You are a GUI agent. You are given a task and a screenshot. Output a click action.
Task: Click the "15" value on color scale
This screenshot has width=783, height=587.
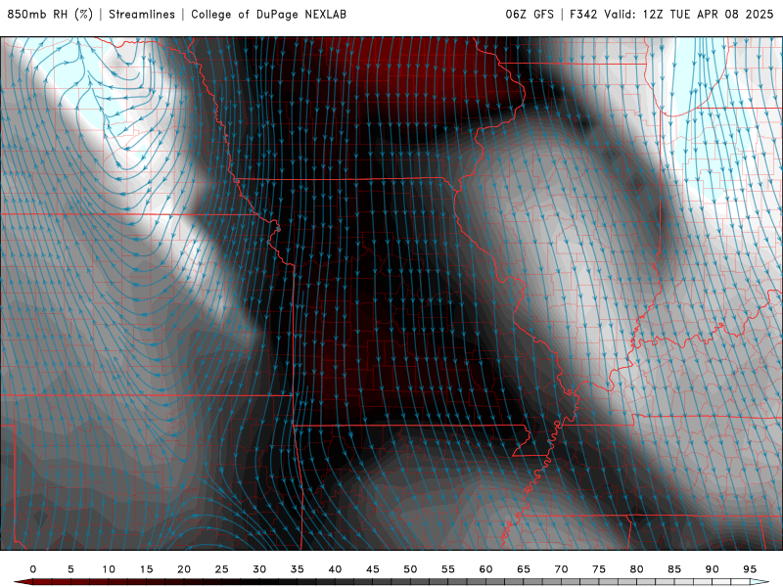pyautogui.click(x=146, y=569)
